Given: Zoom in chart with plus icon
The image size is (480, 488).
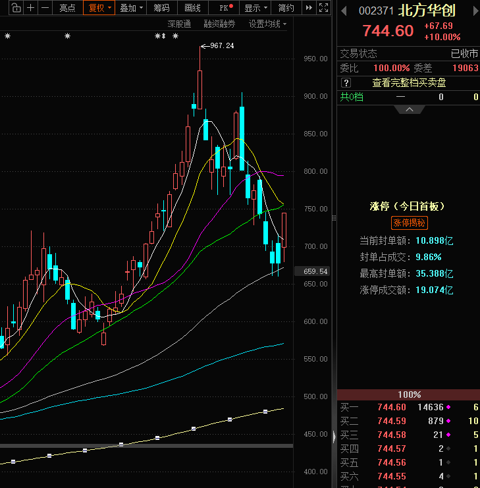Looking at the screenshot, I should pyautogui.click(x=30, y=8).
